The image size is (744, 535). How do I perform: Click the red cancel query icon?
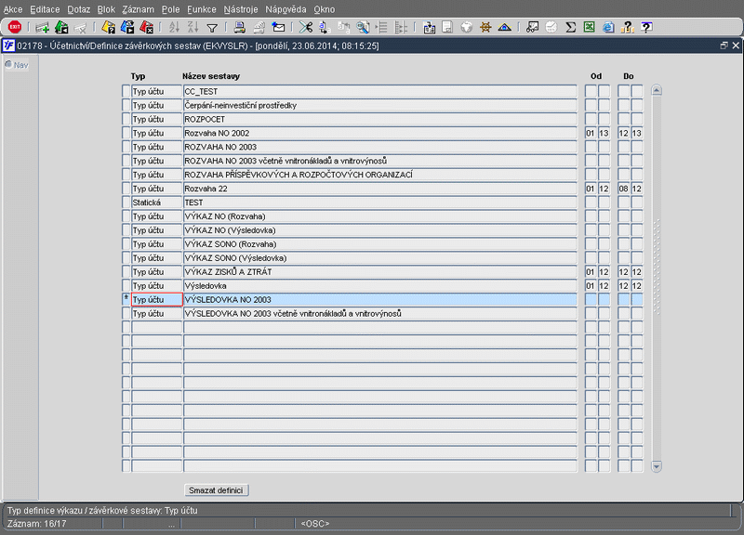coord(147,28)
